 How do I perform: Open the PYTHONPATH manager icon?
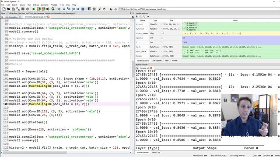(x=104, y=9)
